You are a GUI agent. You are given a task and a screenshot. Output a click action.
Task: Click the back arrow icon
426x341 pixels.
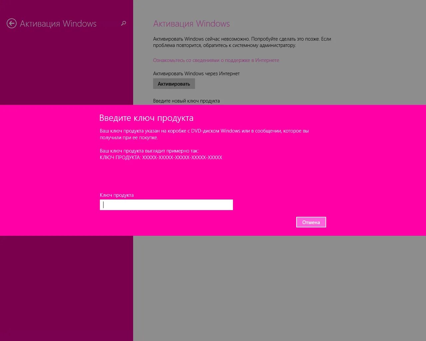12,23
